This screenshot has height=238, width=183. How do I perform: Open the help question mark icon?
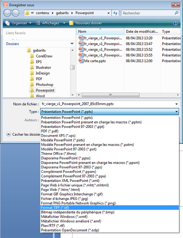[x=175, y=23]
